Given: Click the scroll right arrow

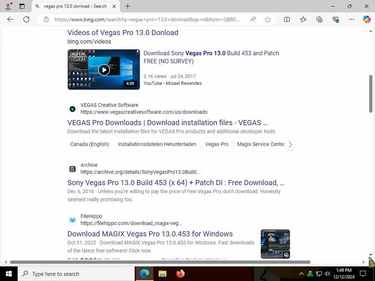Looking at the screenshot, I should tap(364, 262).
